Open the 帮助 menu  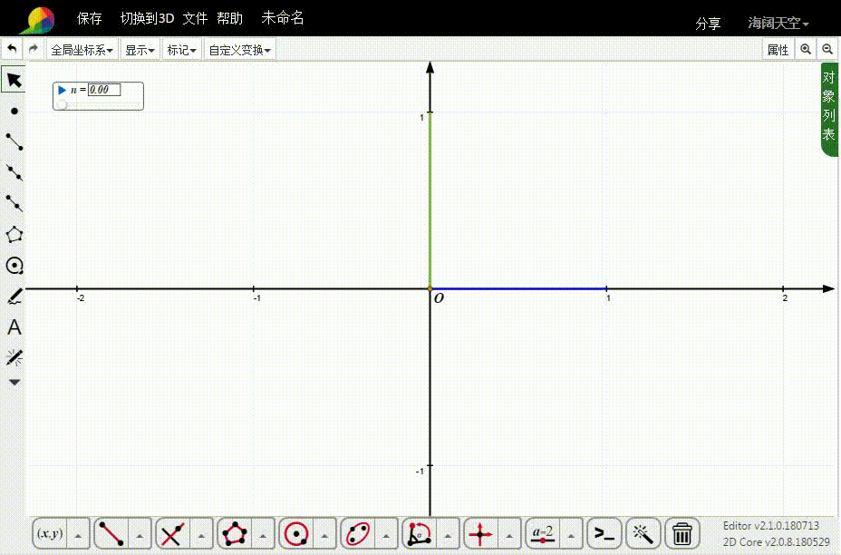230,19
